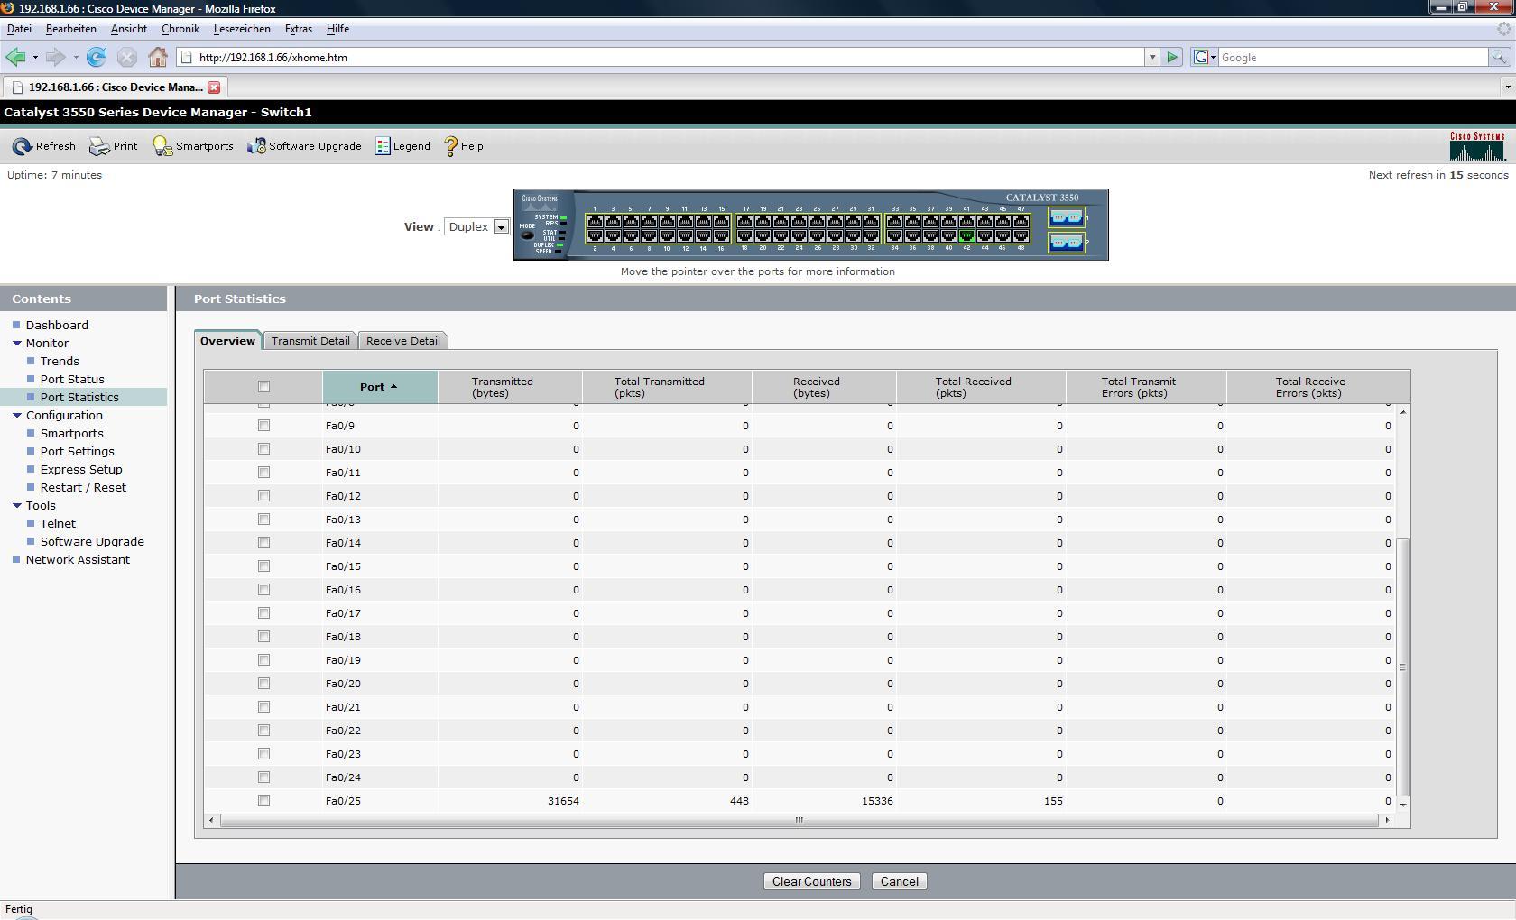This screenshot has width=1516, height=920.
Task: Click table scroll-up arrow
Action: tap(1402, 412)
